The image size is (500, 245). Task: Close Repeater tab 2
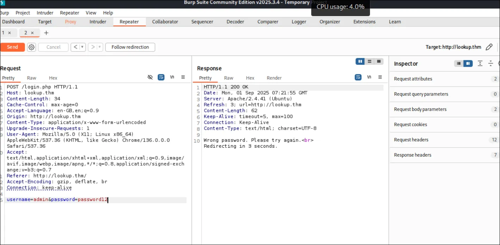coord(32,33)
